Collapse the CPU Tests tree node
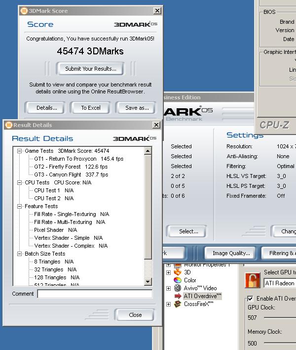 pyautogui.click(x=20, y=182)
